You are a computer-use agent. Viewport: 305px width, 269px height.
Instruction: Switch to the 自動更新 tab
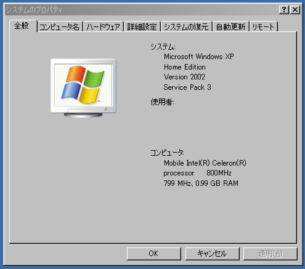231,27
